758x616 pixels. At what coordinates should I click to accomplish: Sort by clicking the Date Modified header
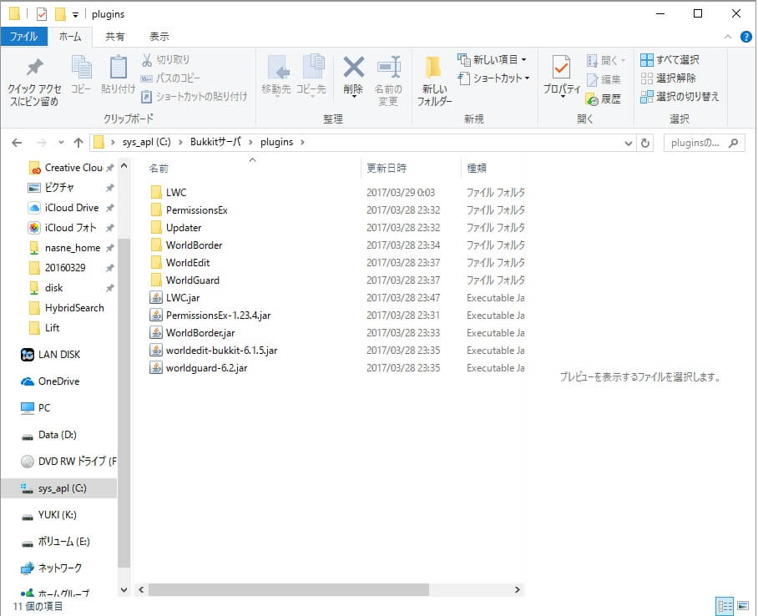pyautogui.click(x=387, y=168)
